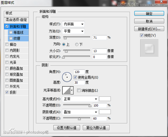Screen dimensions: 168x137
Task: Select direction 下 radio button
Action: coord(77,44)
